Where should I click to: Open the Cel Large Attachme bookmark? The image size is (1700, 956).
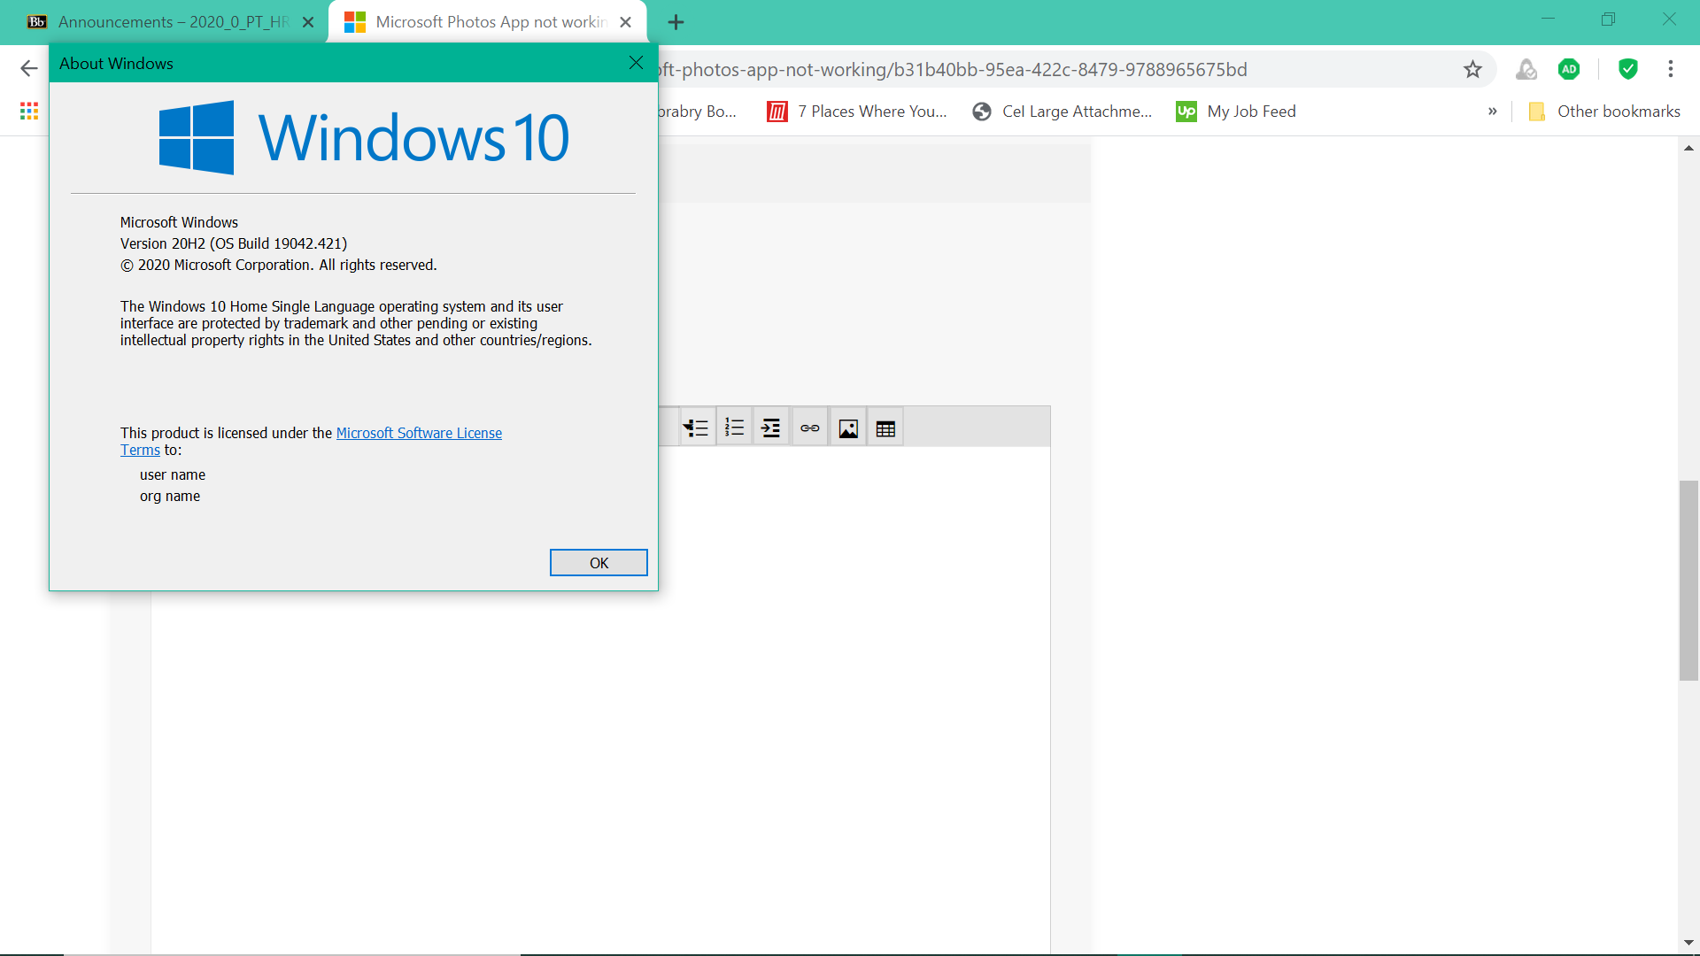(x=1062, y=112)
